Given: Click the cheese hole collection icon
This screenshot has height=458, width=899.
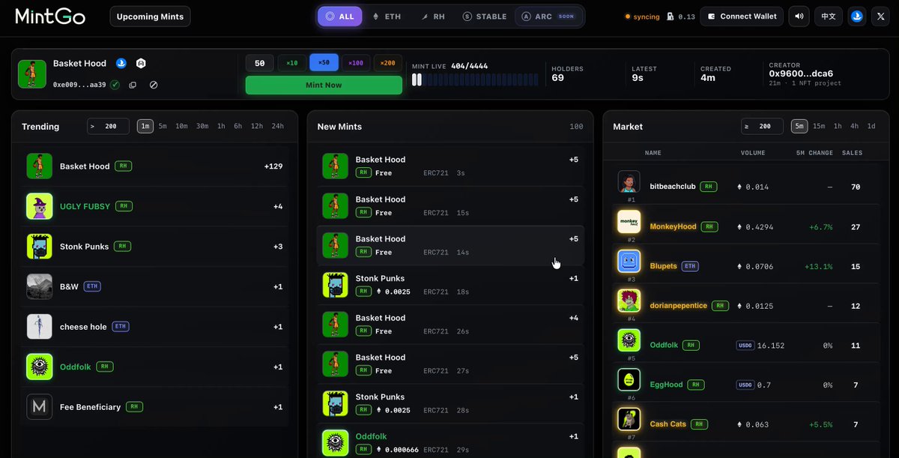Looking at the screenshot, I should pos(40,327).
